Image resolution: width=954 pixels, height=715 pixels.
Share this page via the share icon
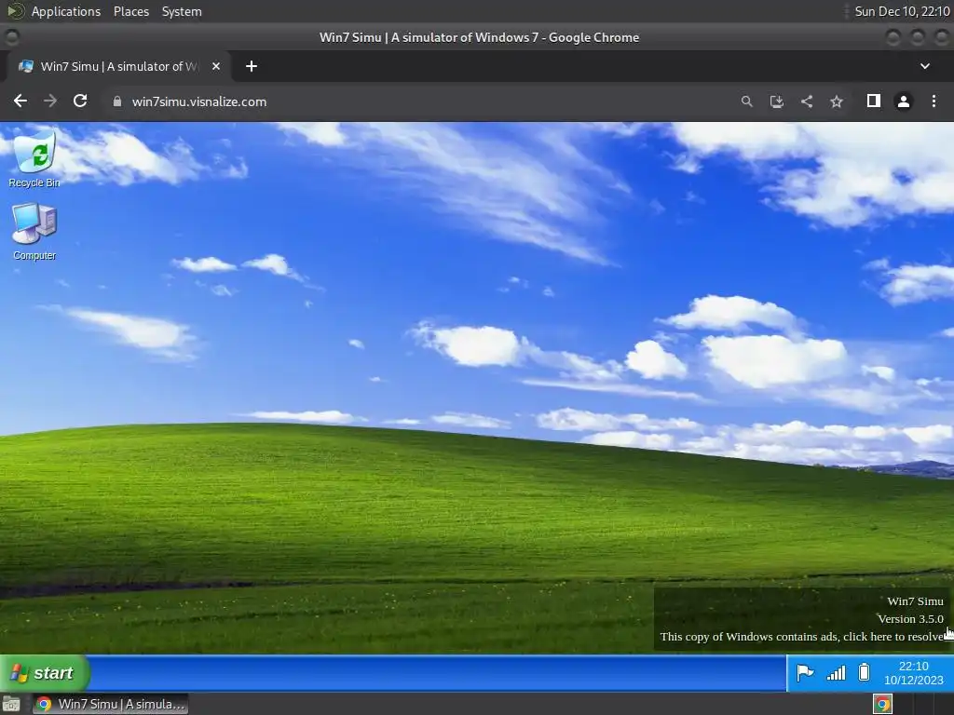(x=807, y=101)
